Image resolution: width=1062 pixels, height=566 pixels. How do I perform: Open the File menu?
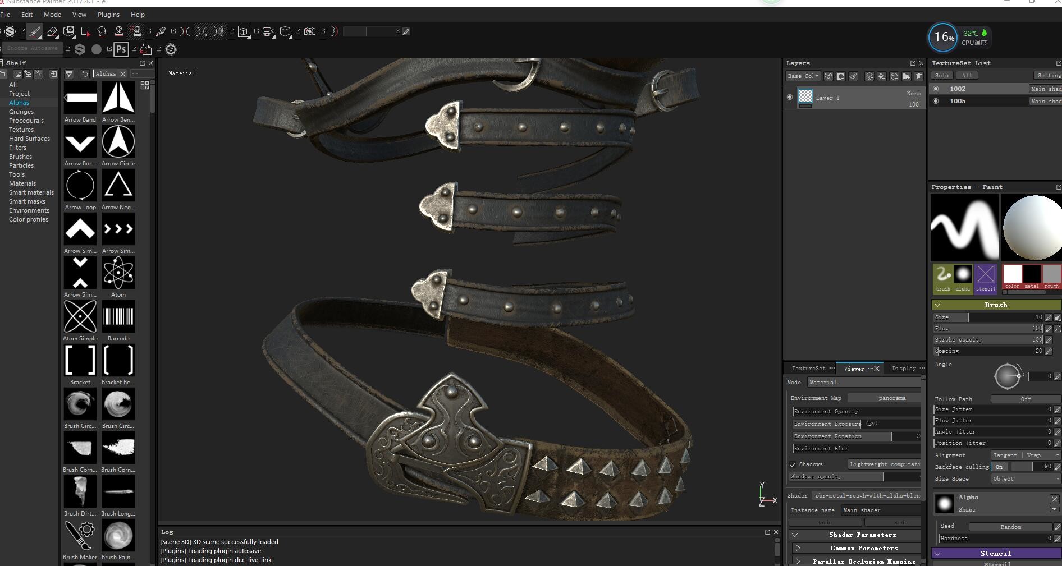pos(5,15)
